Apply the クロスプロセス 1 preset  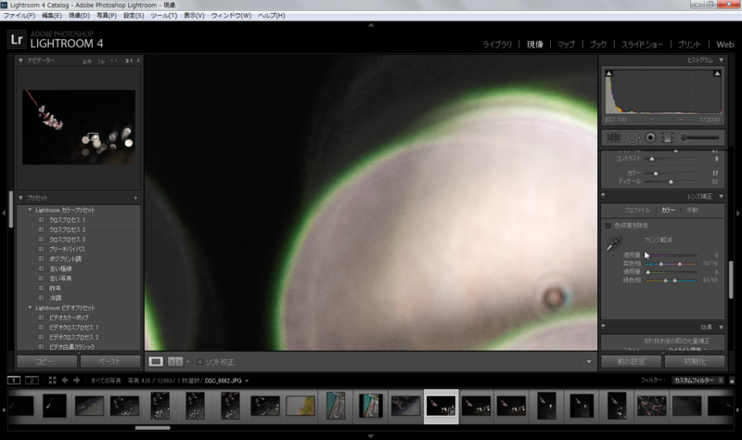(67, 220)
